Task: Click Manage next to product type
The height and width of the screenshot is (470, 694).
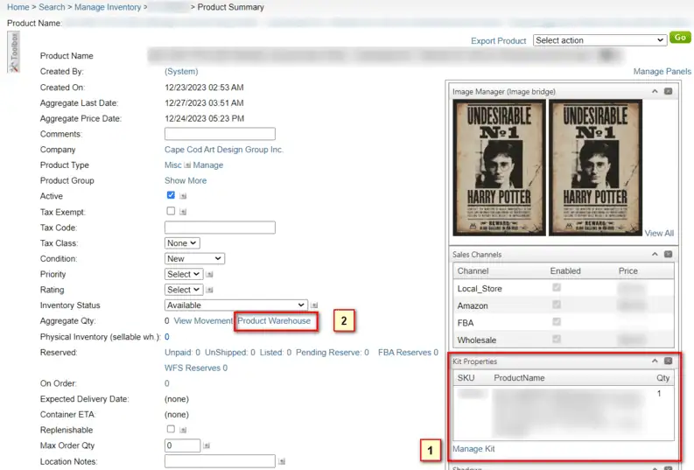Action: tap(208, 165)
